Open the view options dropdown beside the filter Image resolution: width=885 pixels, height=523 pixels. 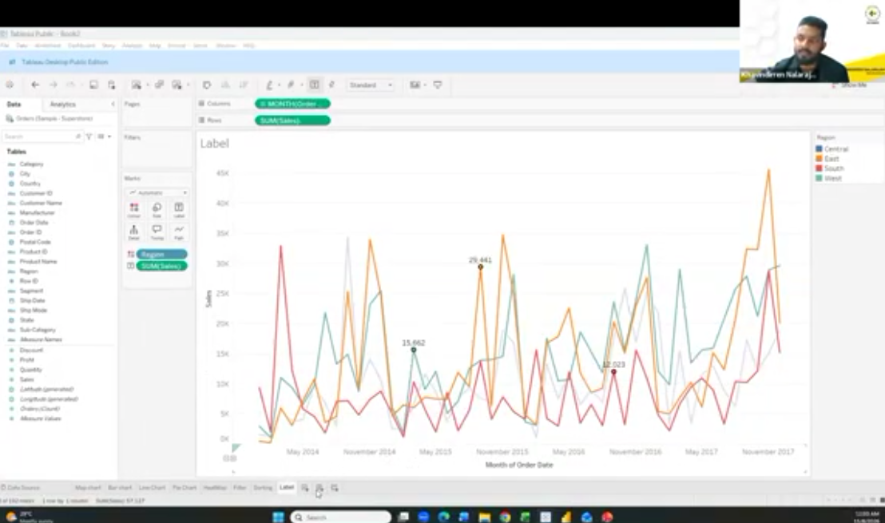[104, 137]
